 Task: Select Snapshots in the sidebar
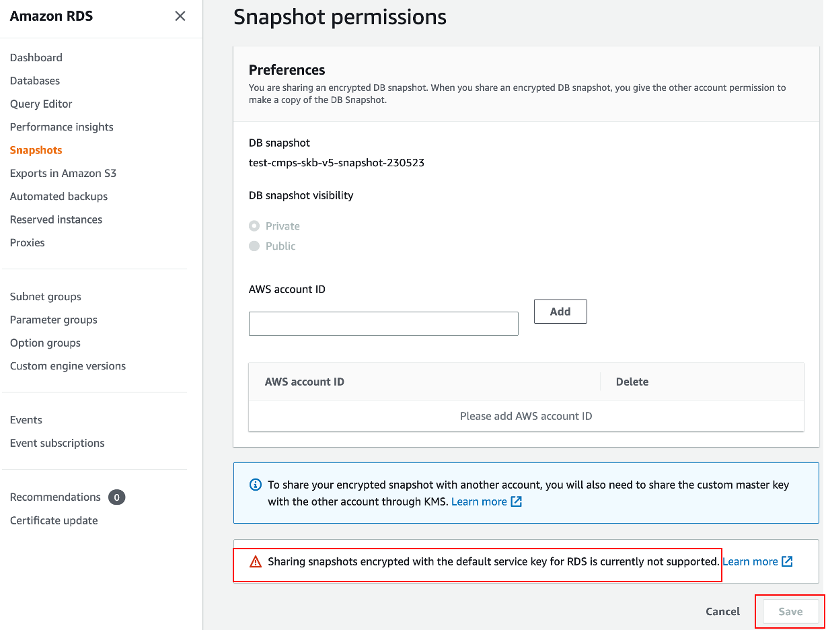(x=36, y=150)
